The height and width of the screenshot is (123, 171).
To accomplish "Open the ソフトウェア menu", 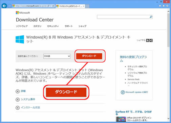I will 22,26.
